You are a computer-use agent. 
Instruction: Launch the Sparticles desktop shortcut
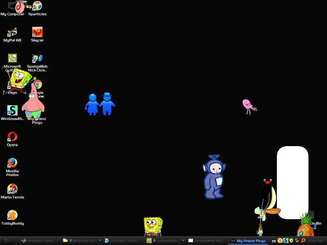(x=37, y=8)
